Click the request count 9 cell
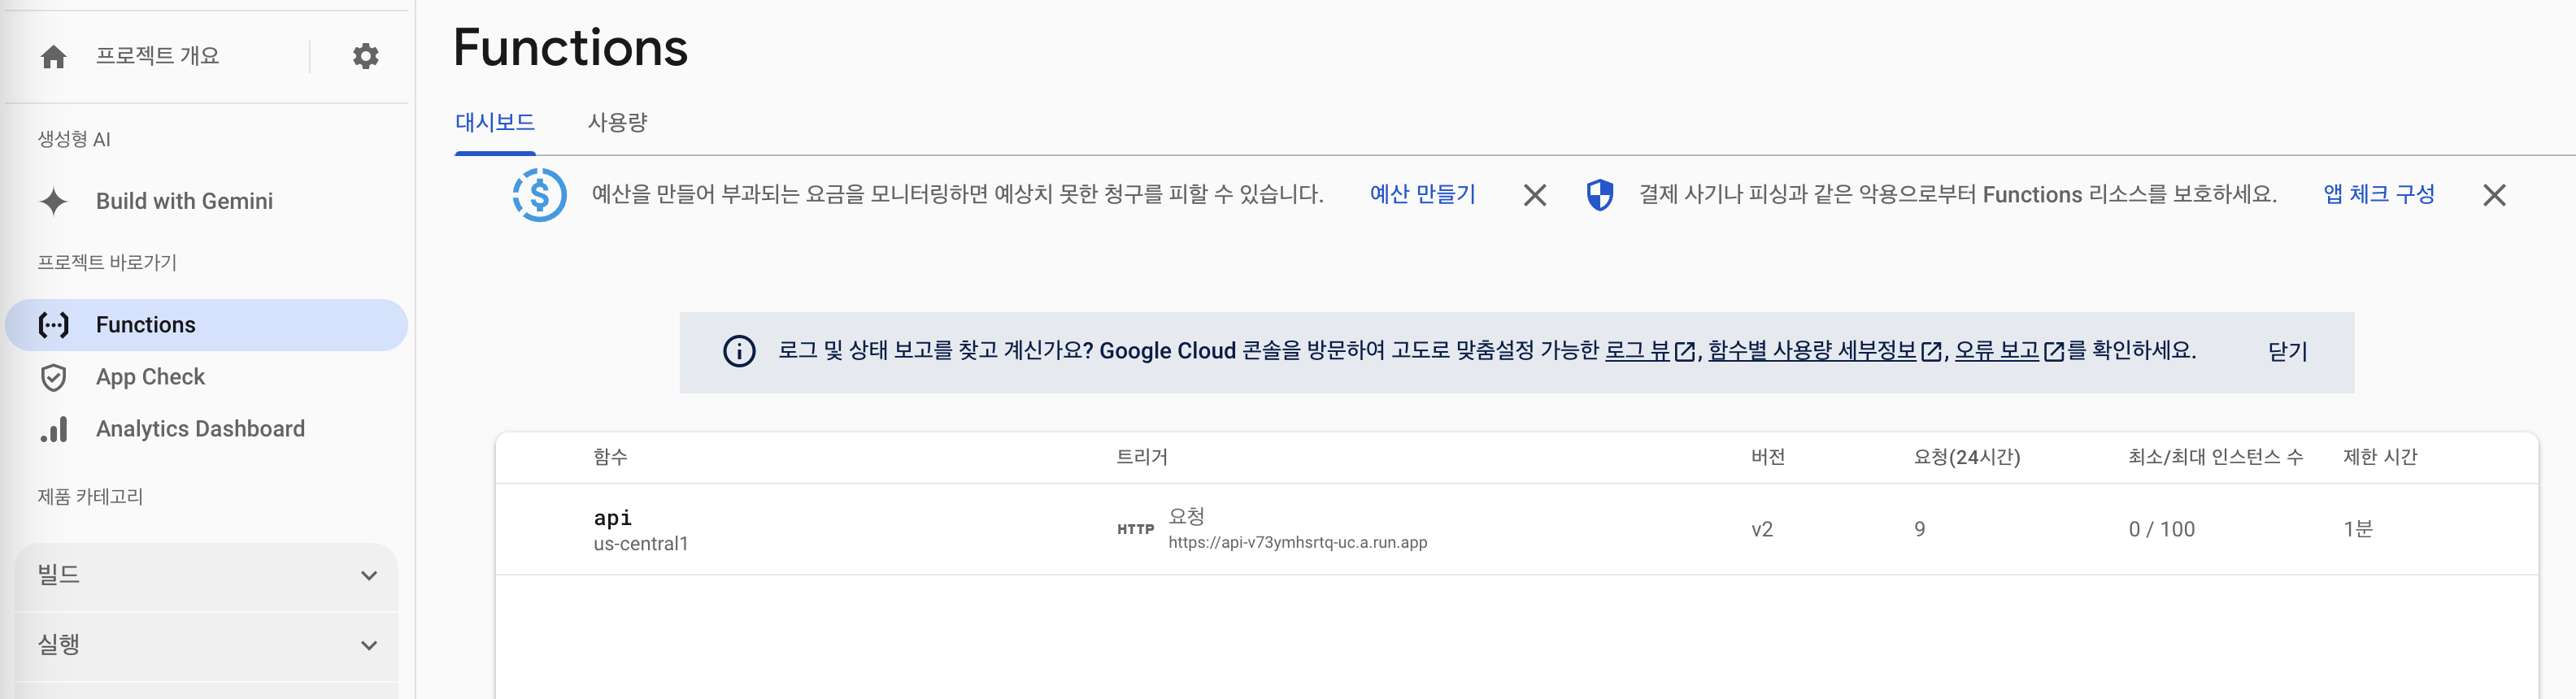 [1919, 530]
